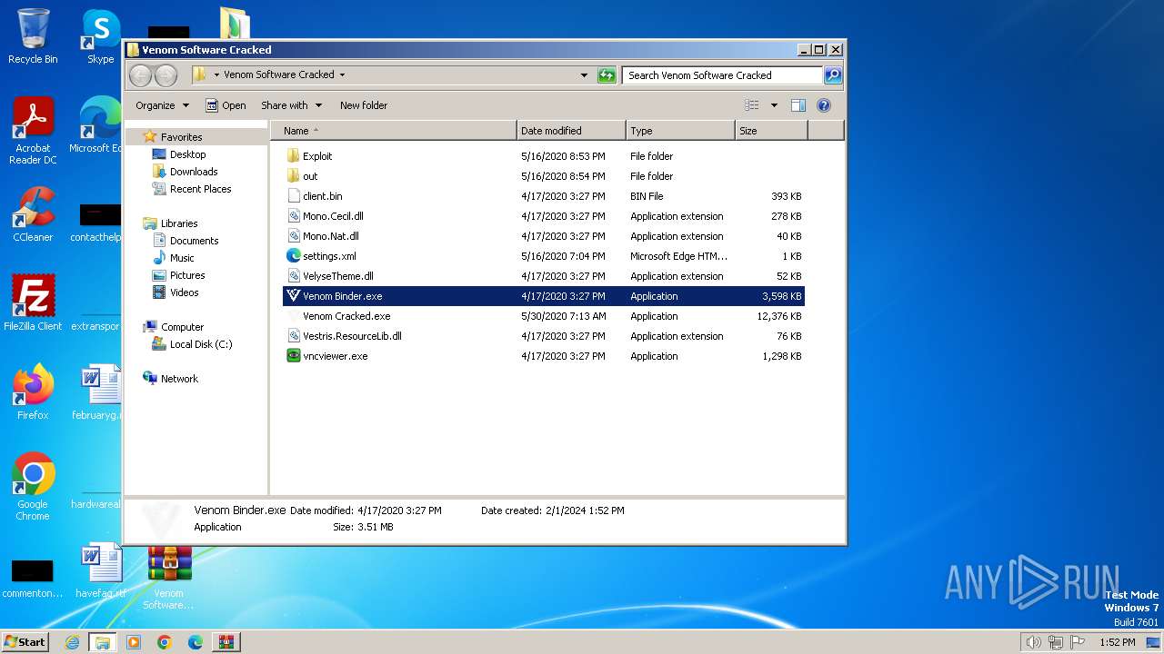Image resolution: width=1164 pixels, height=654 pixels.
Task: Select the Venom Binder.exe application icon
Action: click(293, 295)
